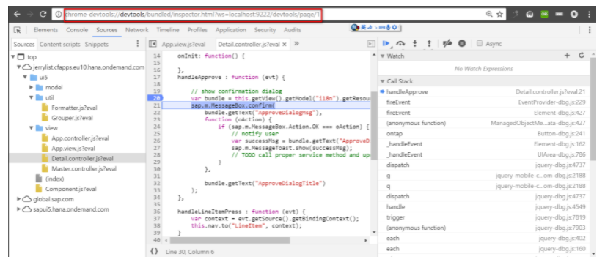605x273 pixels.
Task: Step out of the current function
Action: (429, 44)
